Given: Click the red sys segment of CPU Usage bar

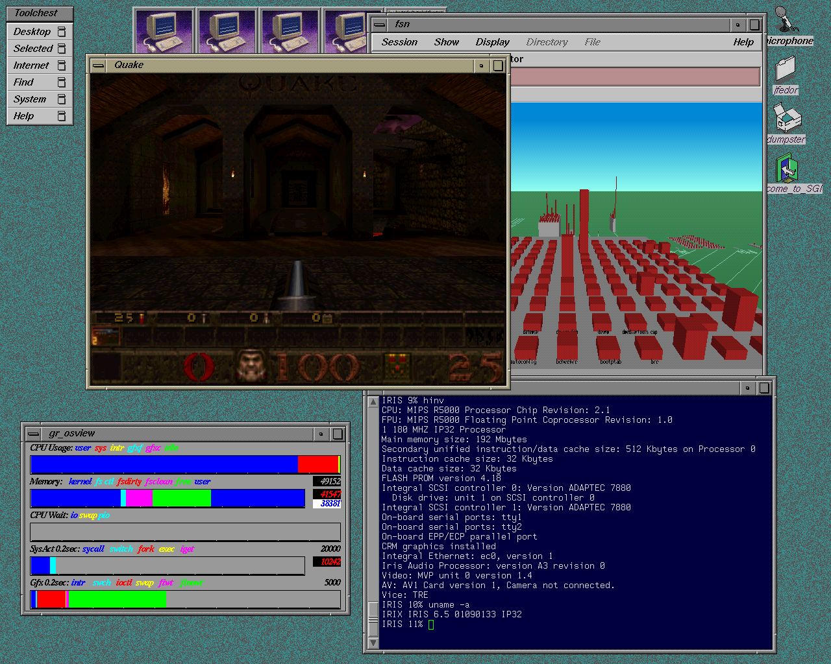Looking at the screenshot, I should pos(318,464).
